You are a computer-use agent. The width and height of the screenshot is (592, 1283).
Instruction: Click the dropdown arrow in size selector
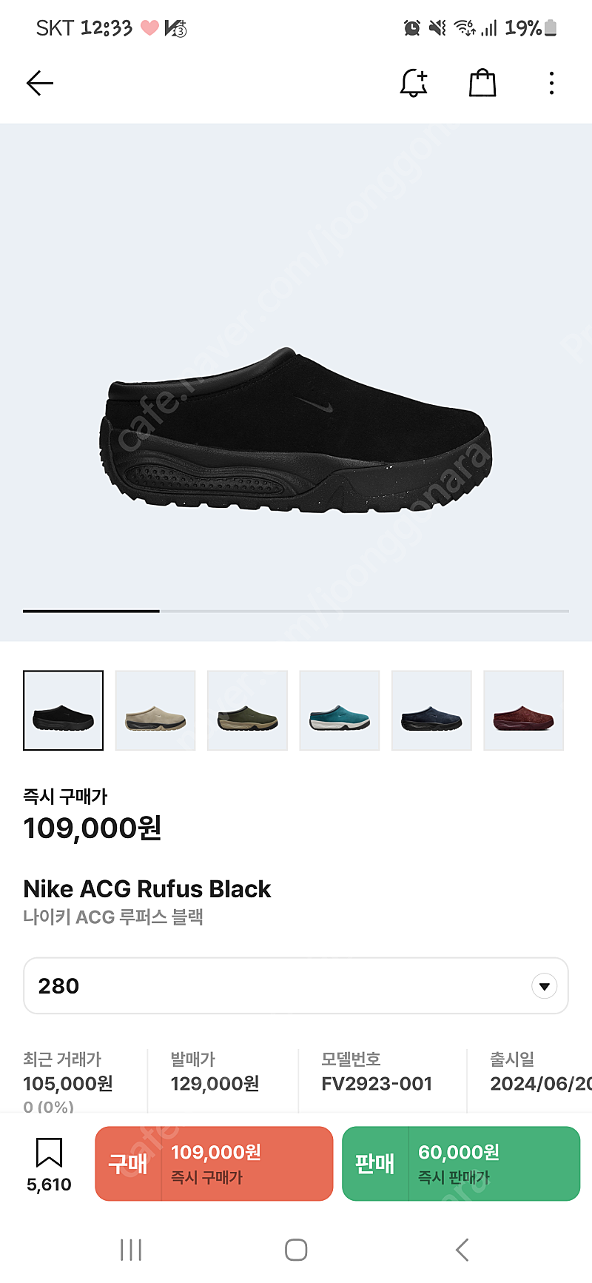[545, 986]
